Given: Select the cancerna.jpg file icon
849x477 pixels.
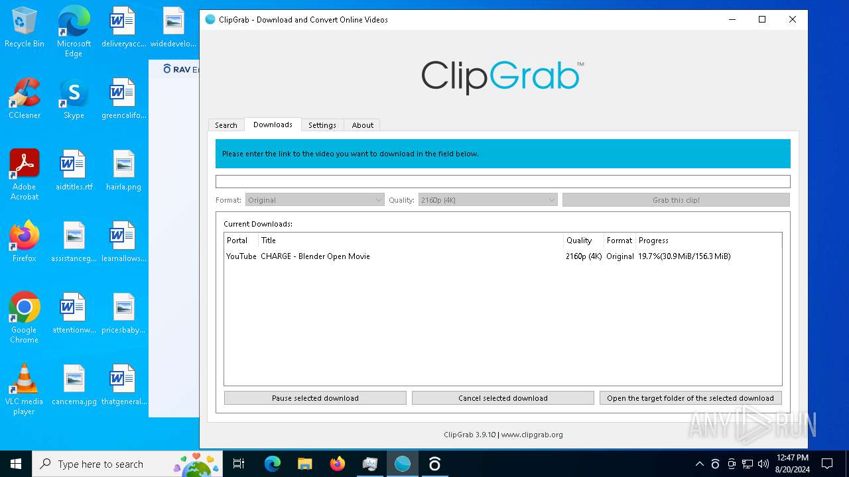Looking at the screenshot, I should pyautogui.click(x=74, y=386).
